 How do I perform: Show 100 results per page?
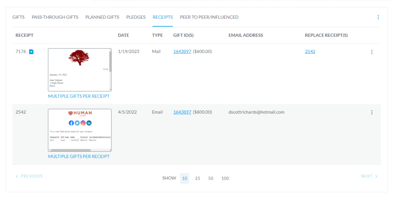click(225, 178)
